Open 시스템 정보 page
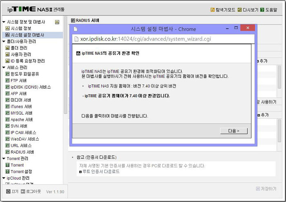Screen dimensions: 286x202 [21, 28]
